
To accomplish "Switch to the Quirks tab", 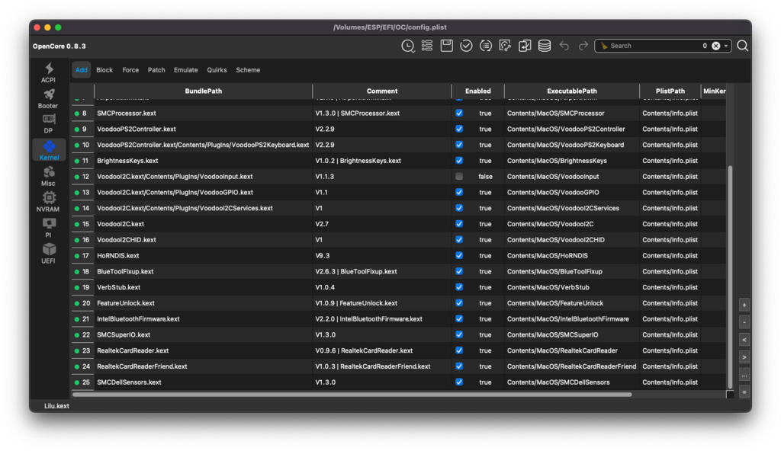I will 217,70.
